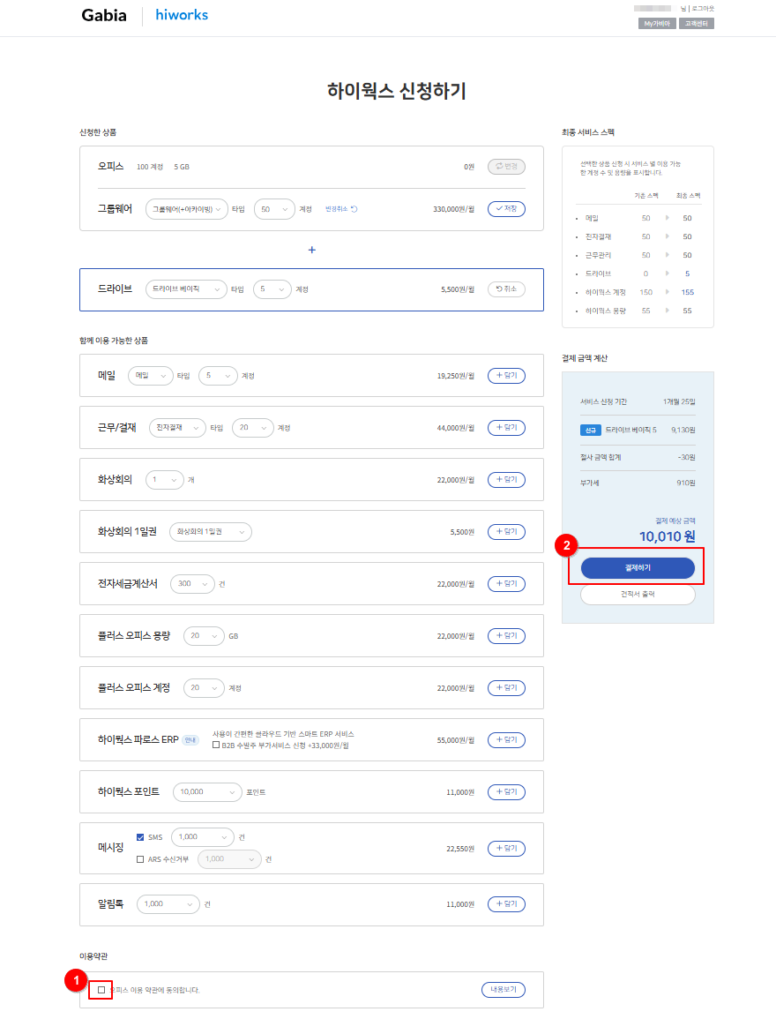Add 화상회의 1일권 with the 담기 button
Viewport: 776px width, 1019px height.
click(x=506, y=532)
